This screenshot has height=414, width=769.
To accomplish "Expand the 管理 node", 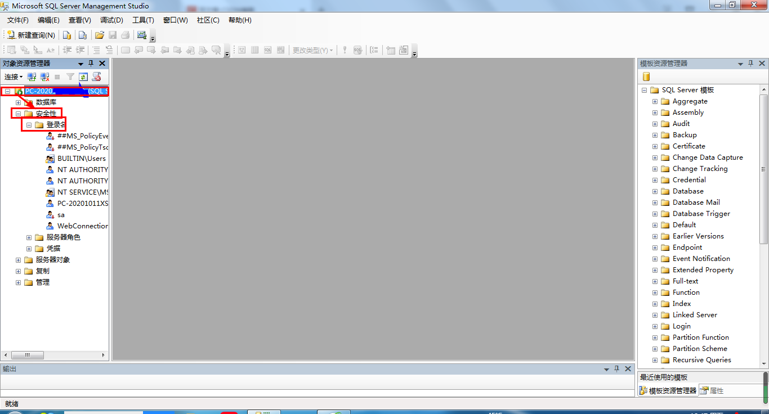I will click(18, 282).
